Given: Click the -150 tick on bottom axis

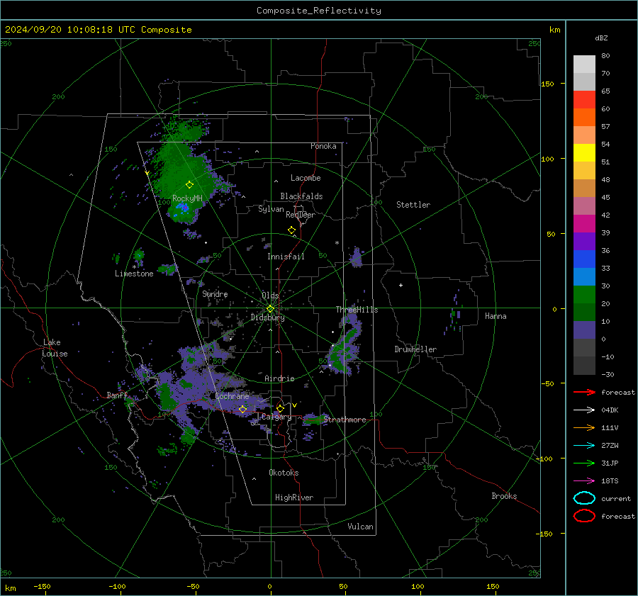Looking at the screenshot, I should coord(42,586).
